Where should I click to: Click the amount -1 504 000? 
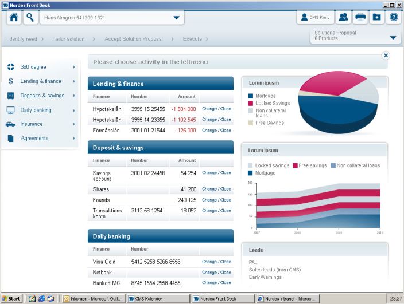pyautogui.click(x=184, y=109)
